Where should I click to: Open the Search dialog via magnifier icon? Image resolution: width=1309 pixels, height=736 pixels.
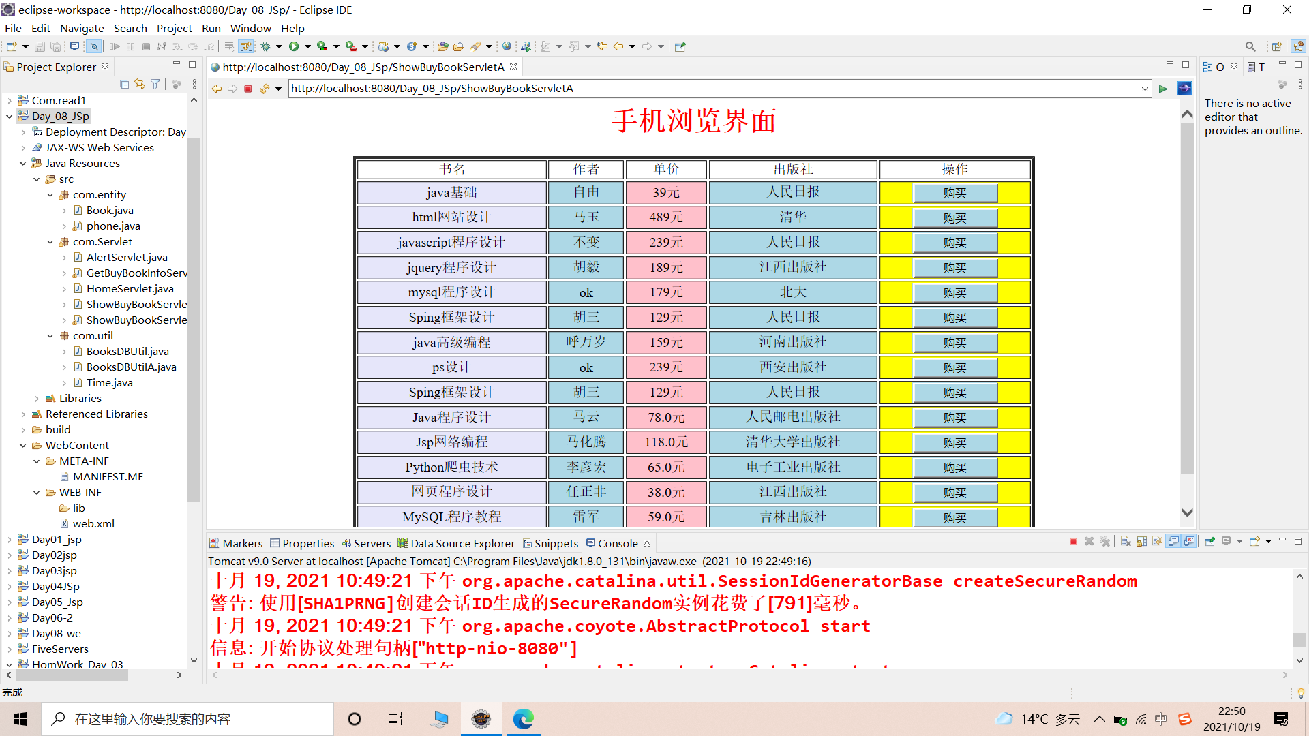tap(1250, 46)
